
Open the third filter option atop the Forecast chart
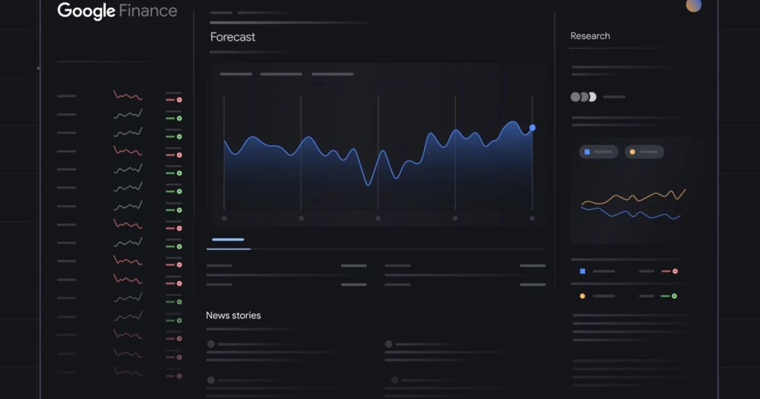coord(332,74)
